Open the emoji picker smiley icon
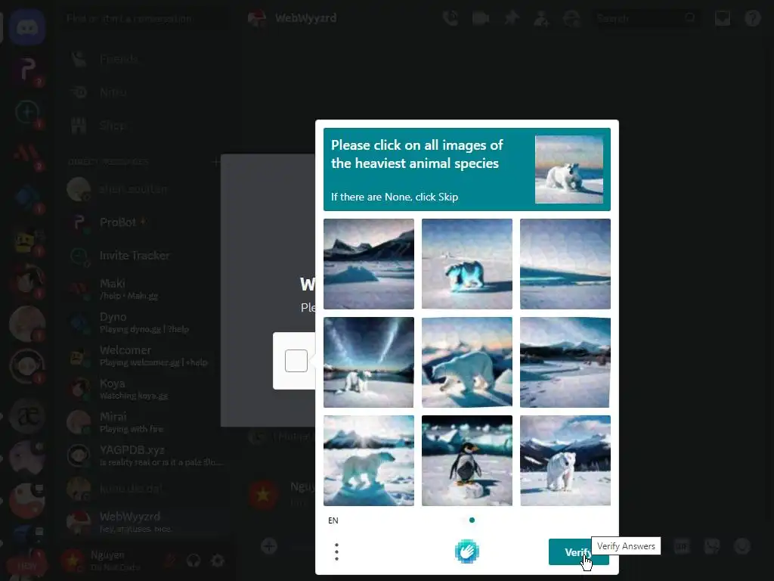The image size is (774, 581). (742, 546)
